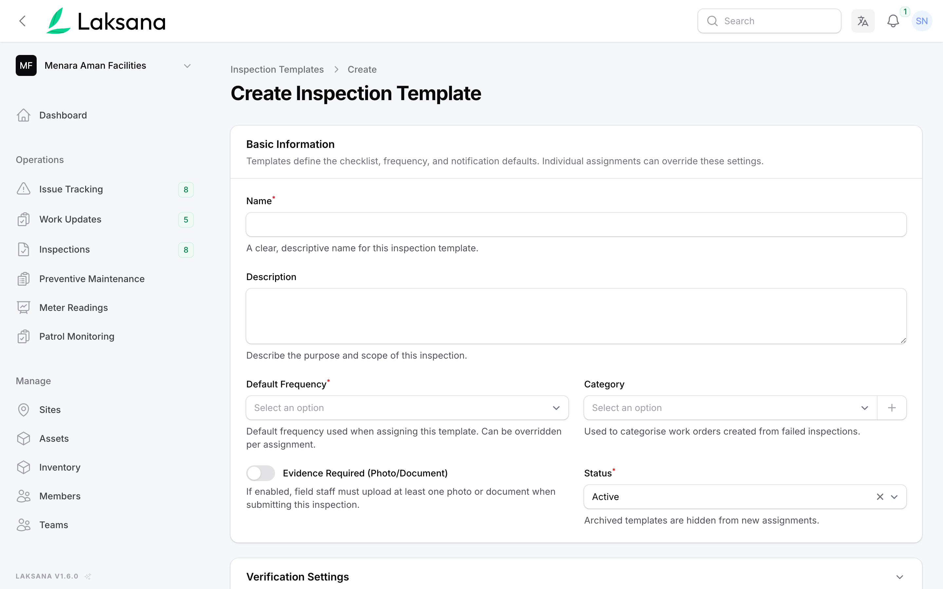Image resolution: width=943 pixels, height=589 pixels.
Task: Open Meter Readings menu item
Action: click(104, 308)
